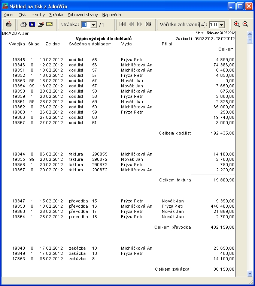Click the amount 74 386,00

click(224, 65)
